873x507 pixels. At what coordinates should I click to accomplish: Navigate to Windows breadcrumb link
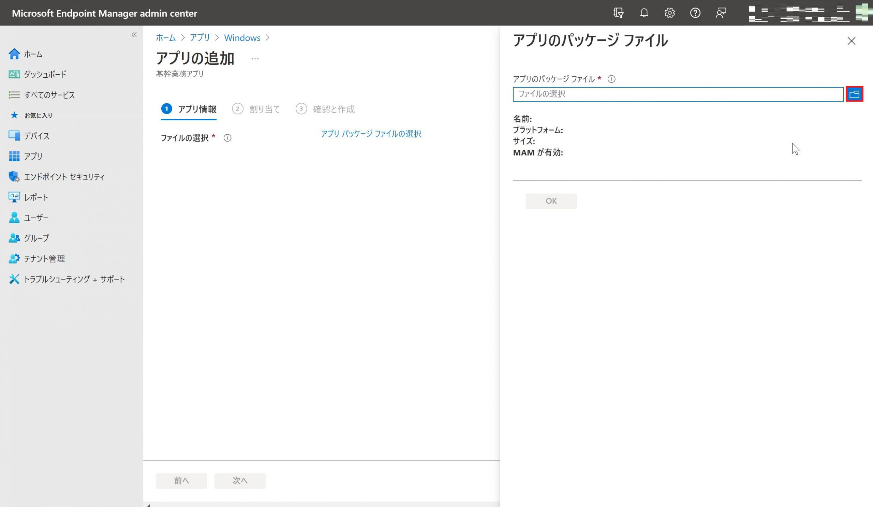(242, 38)
